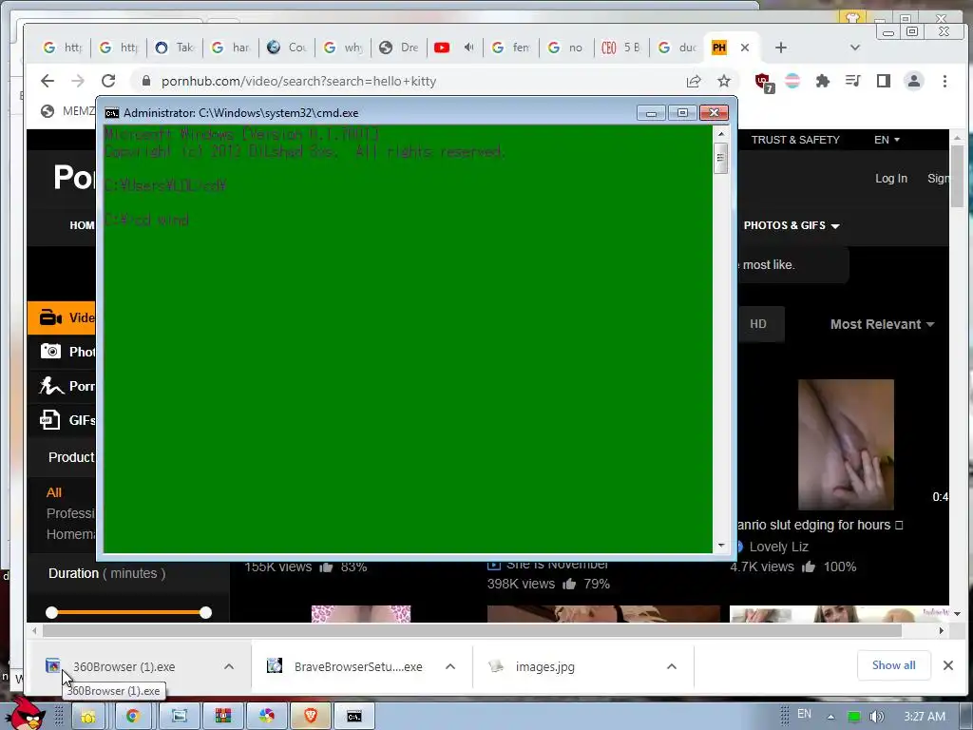
Task: Open the uBlock extension with badge 7
Action: (x=763, y=82)
